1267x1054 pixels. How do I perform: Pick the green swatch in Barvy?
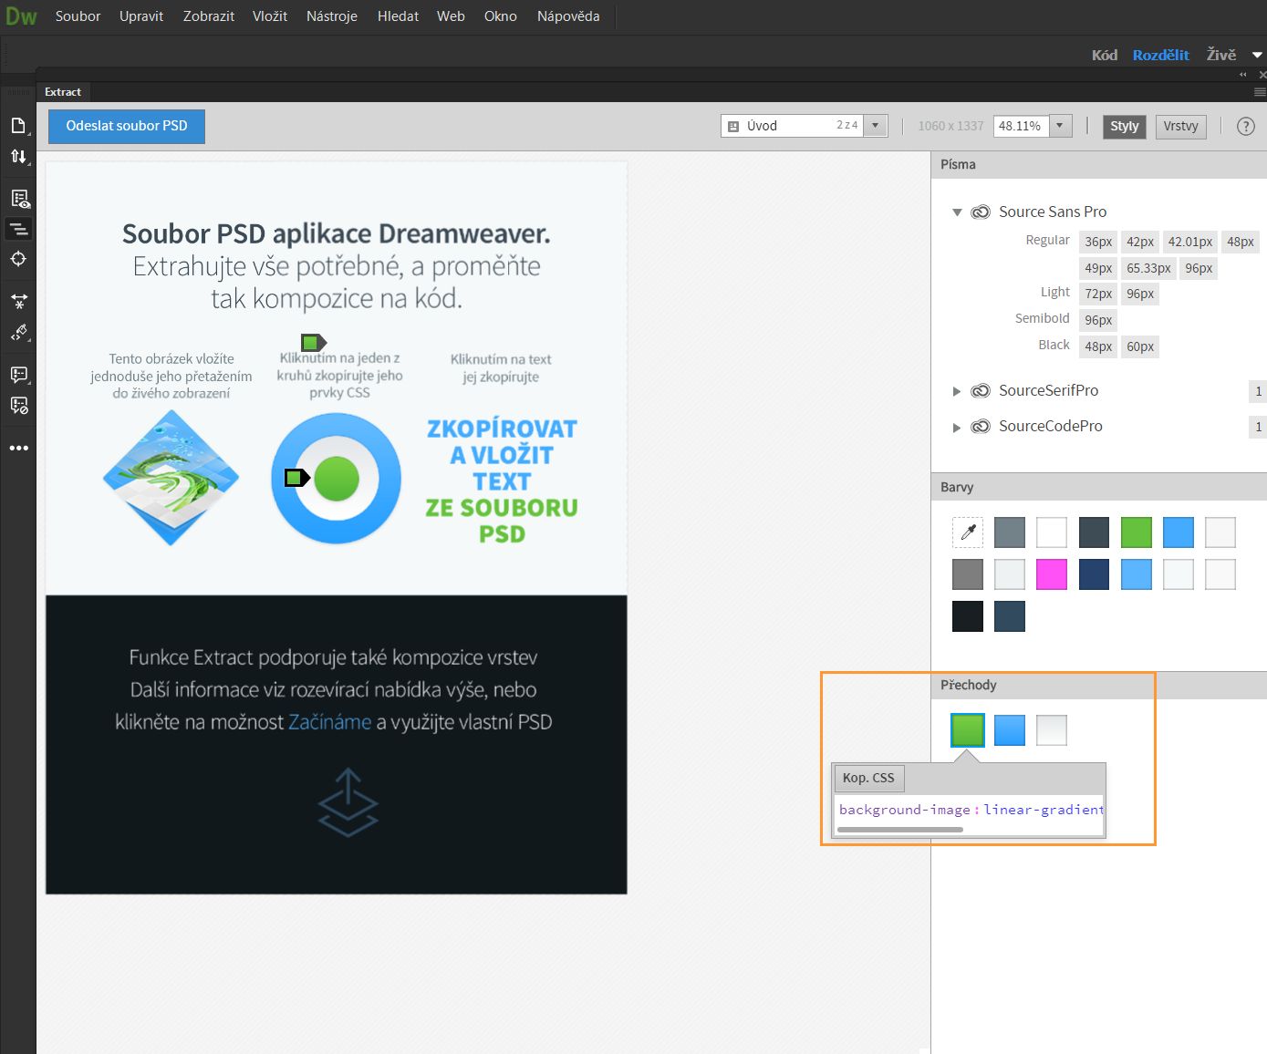click(x=1137, y=532)
